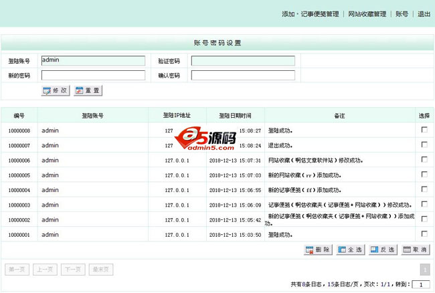Click the 修改 (modify) button

pos(55,90)
